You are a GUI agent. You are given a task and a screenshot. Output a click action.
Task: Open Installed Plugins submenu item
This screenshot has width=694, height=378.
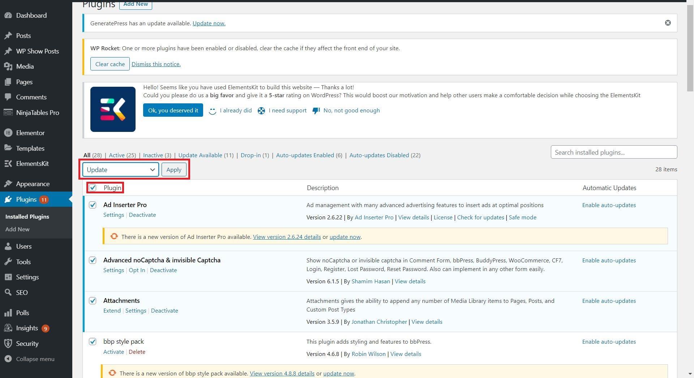pyautogui.click(x=27, y=216)
